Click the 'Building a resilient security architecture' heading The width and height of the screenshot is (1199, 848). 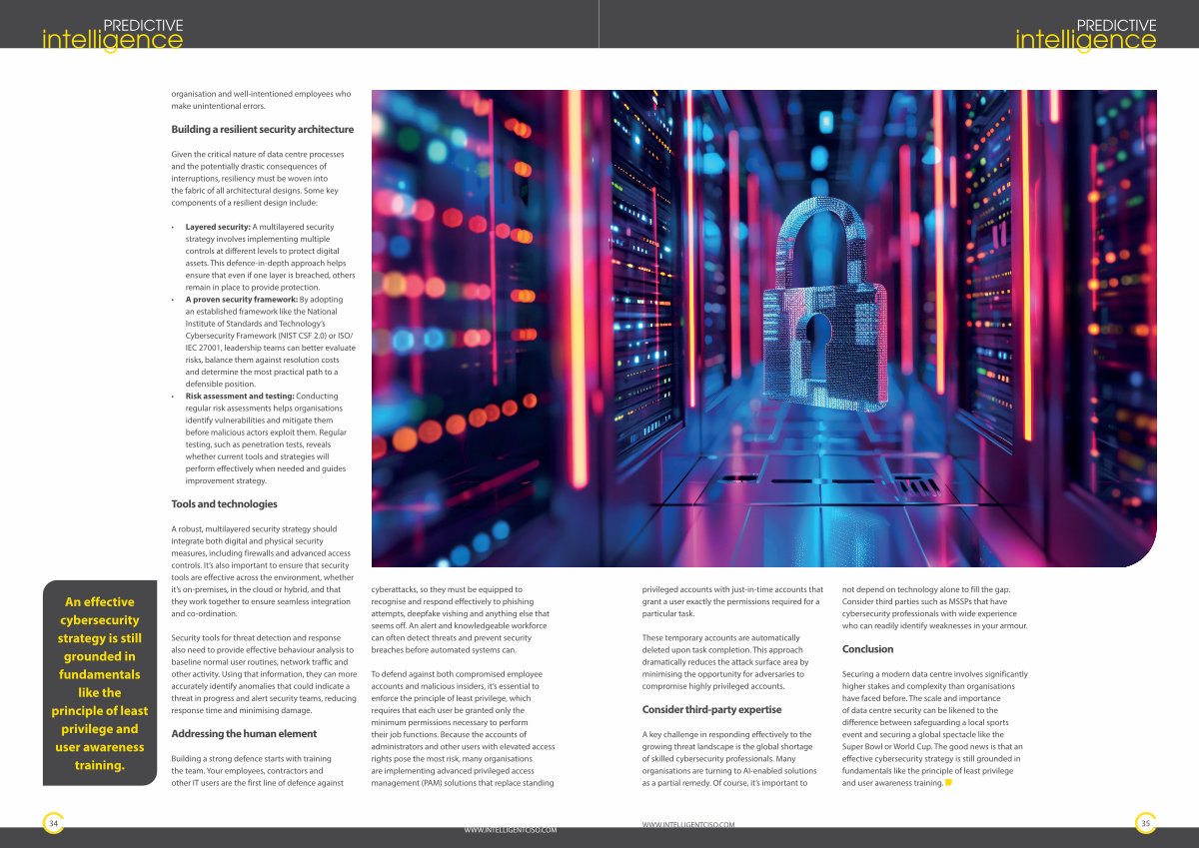tap(262, 129)
